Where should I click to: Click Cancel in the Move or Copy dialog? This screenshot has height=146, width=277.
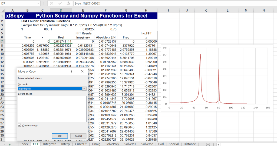click(78, 136)
